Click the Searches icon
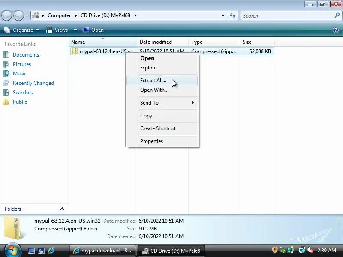The width and height of the screenshot is (343, 257). click(6, 93)
